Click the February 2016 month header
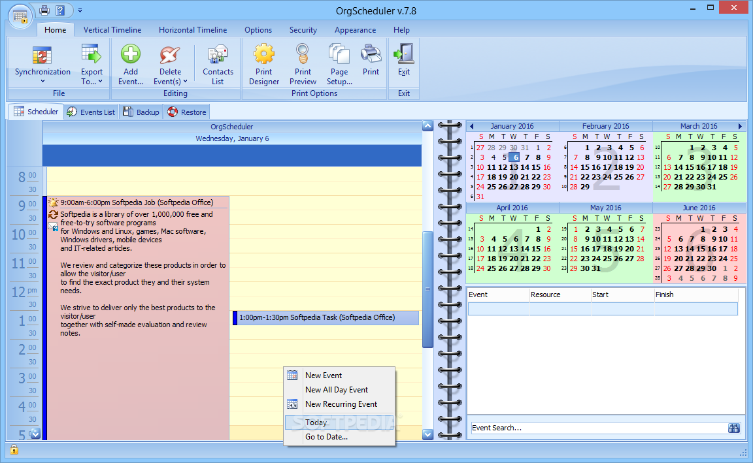Image resolution: width=753 pixels, height=463 pixels. coord(605,126)
